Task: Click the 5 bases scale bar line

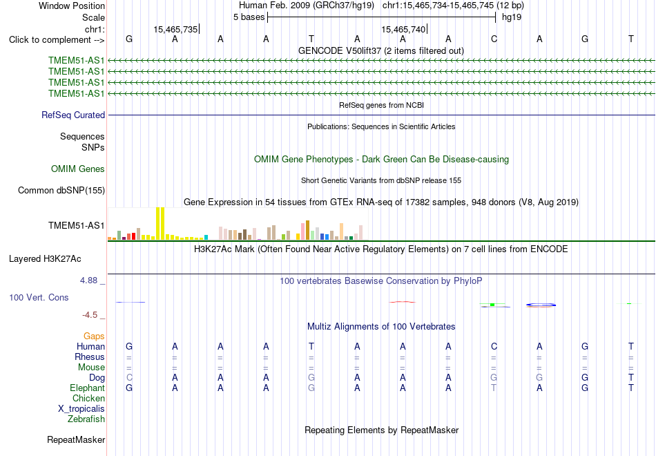Action: pyautogui.click(x=382, y=17)
